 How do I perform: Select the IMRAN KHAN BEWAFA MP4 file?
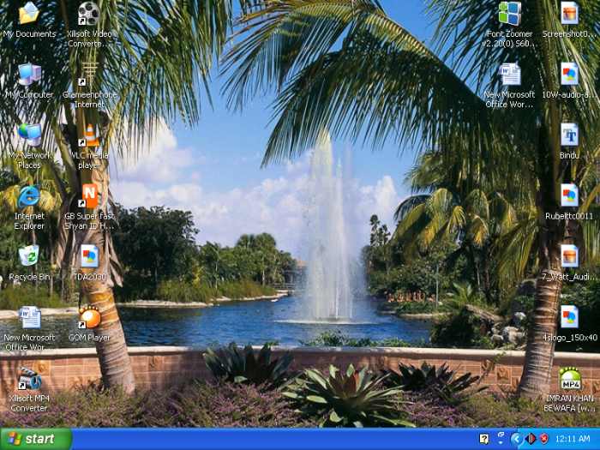pos(569,379)
